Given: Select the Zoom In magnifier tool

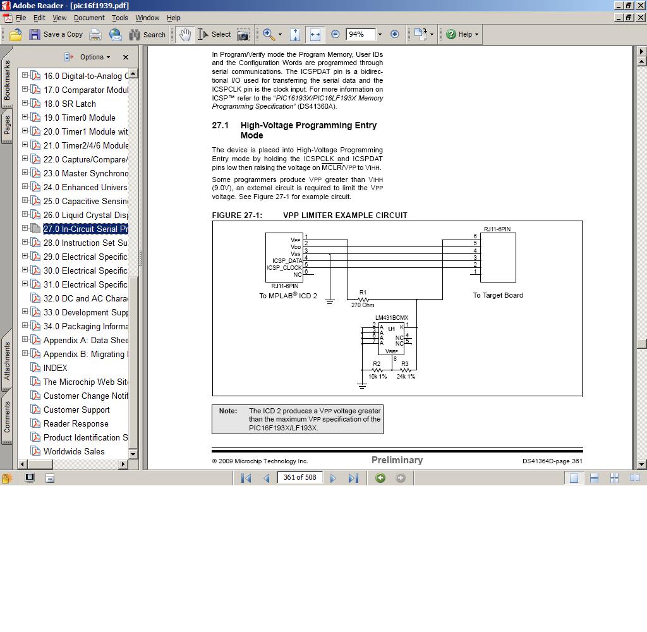Looking at the screenshot, I should tap(269, 35).
